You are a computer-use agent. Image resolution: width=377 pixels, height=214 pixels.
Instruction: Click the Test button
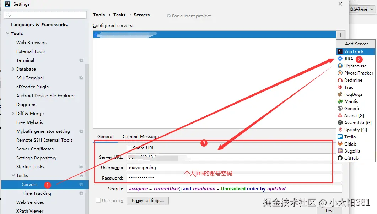coord(329,211)
